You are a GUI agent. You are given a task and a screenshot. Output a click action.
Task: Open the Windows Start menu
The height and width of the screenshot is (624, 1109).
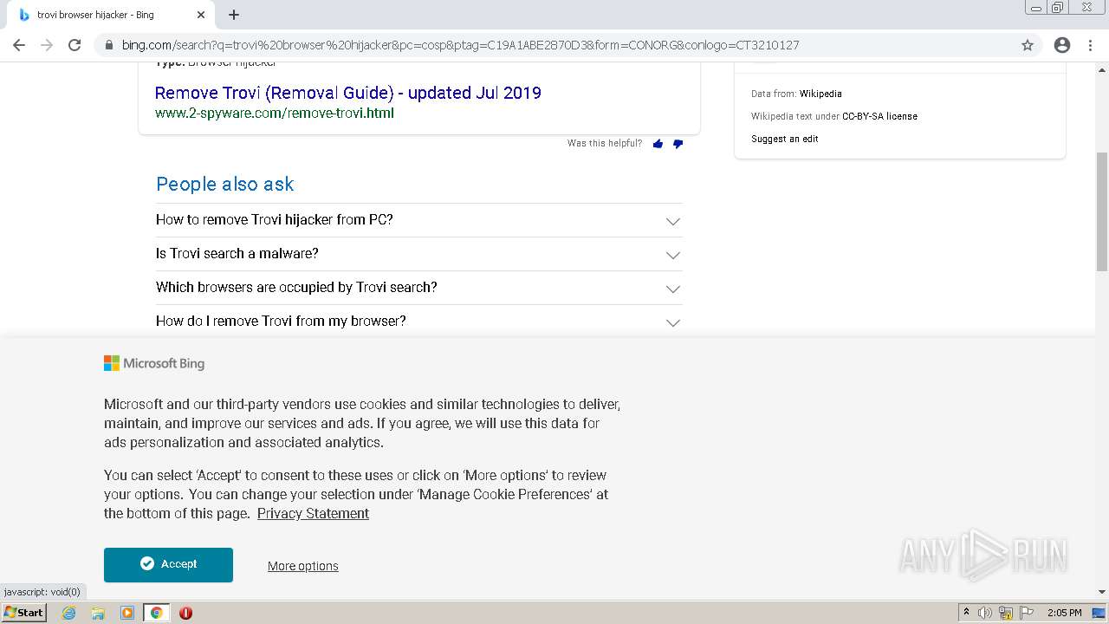point(23,612)
